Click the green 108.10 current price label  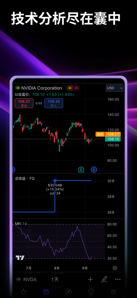[113, 139]
